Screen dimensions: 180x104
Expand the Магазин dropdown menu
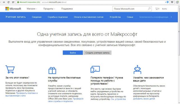[32, 9]
